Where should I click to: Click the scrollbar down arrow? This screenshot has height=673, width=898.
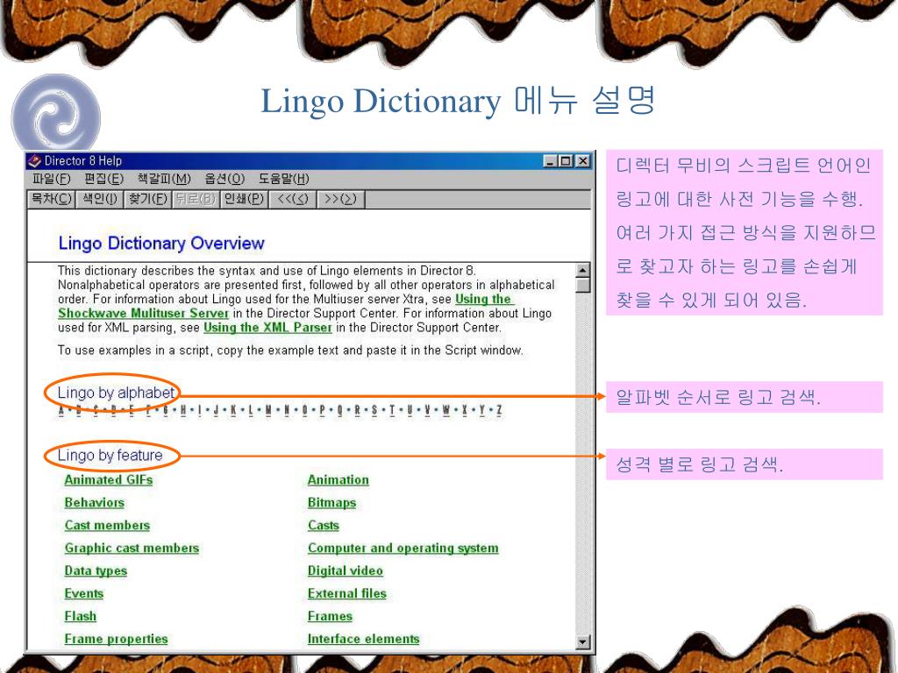pyautogui.click(x=582, y=642)
